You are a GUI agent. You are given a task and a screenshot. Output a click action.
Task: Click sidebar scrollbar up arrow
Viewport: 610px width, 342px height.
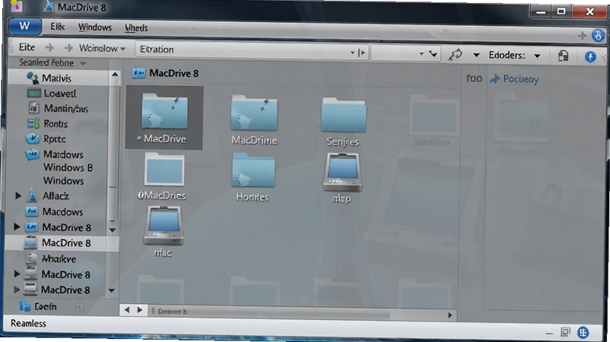(x=114, y=74)
